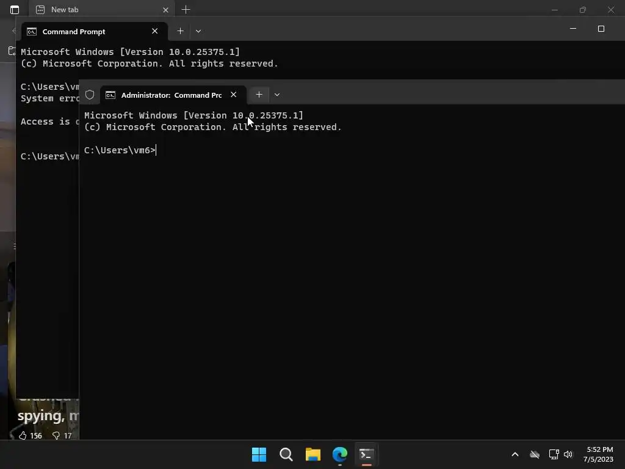Click 'Access is' text in background window
625x469 pixels.
point(45,122)
